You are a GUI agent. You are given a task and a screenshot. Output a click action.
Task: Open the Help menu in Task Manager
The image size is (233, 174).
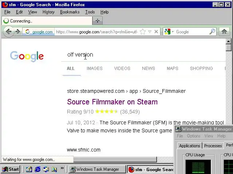click(x=221, y=136)
